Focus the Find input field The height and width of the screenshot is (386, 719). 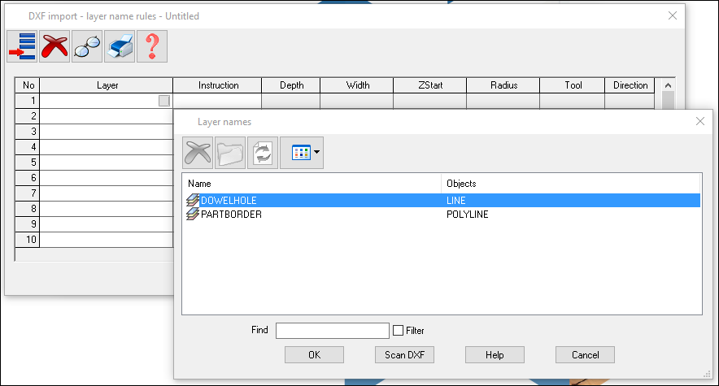click(333, 331)
